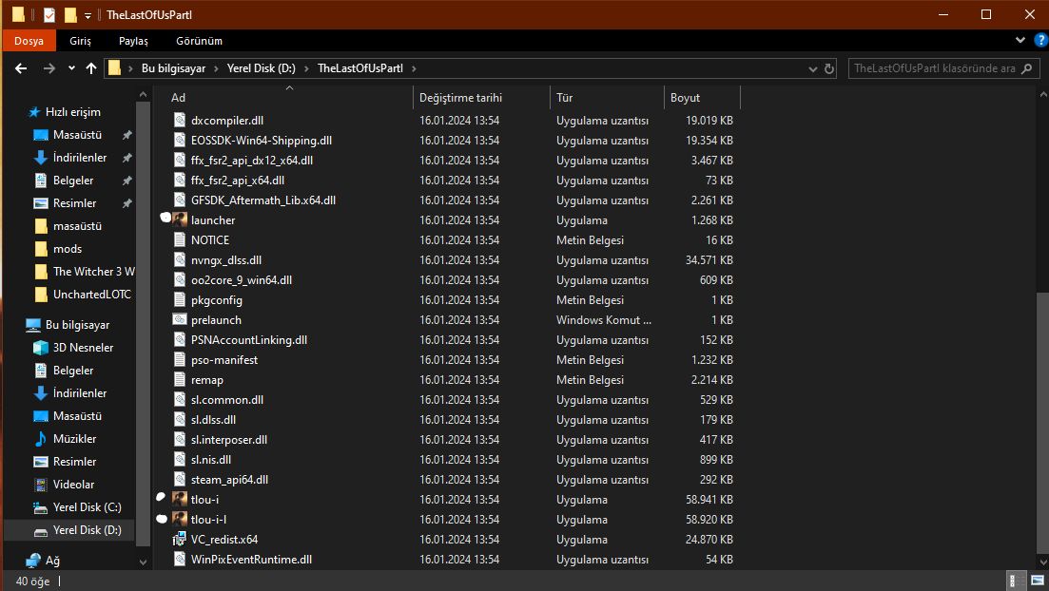Click the prelaunch command script icon

point(179,319)
